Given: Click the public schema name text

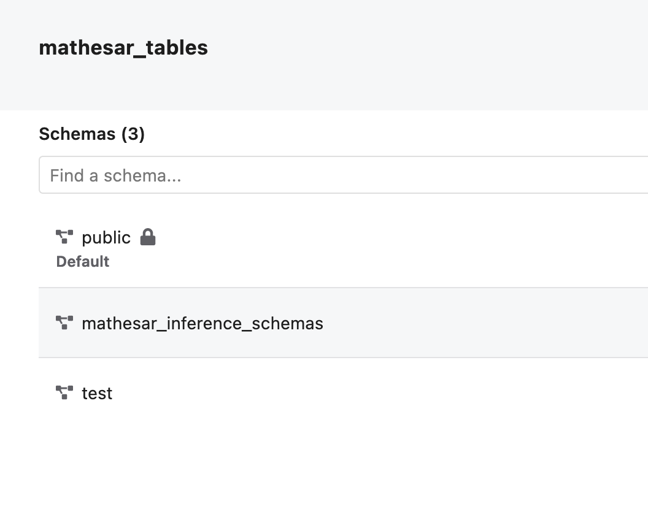Looking at the screenshot, I should point(106,237).
